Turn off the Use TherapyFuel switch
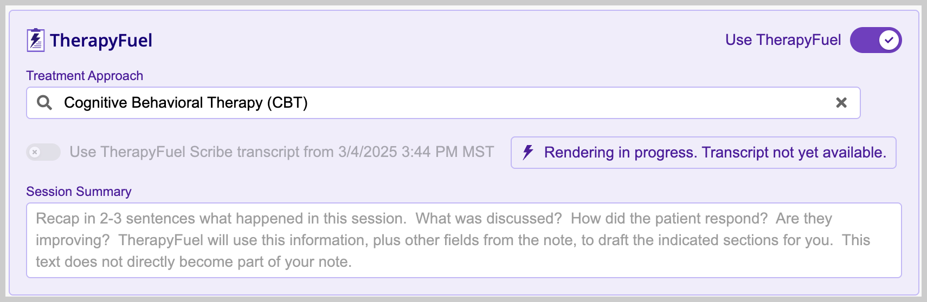 [875, 41]
